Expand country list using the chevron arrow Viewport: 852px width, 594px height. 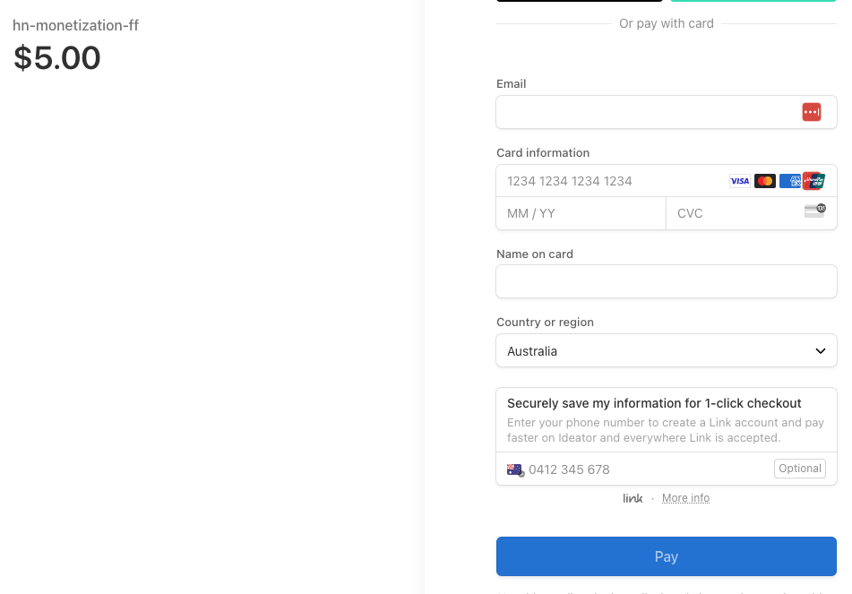coord(821,351)
